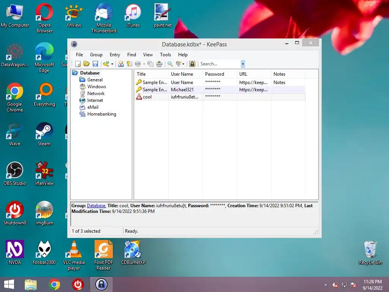Click the muted volume tray icon

(x=335, y=285)
